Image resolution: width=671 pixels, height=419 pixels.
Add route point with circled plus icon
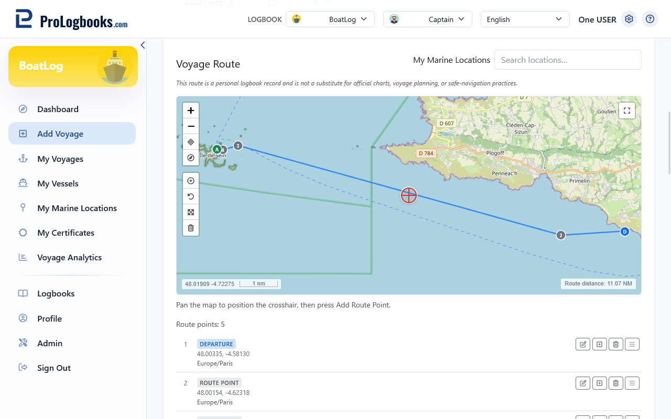(191, 181)
